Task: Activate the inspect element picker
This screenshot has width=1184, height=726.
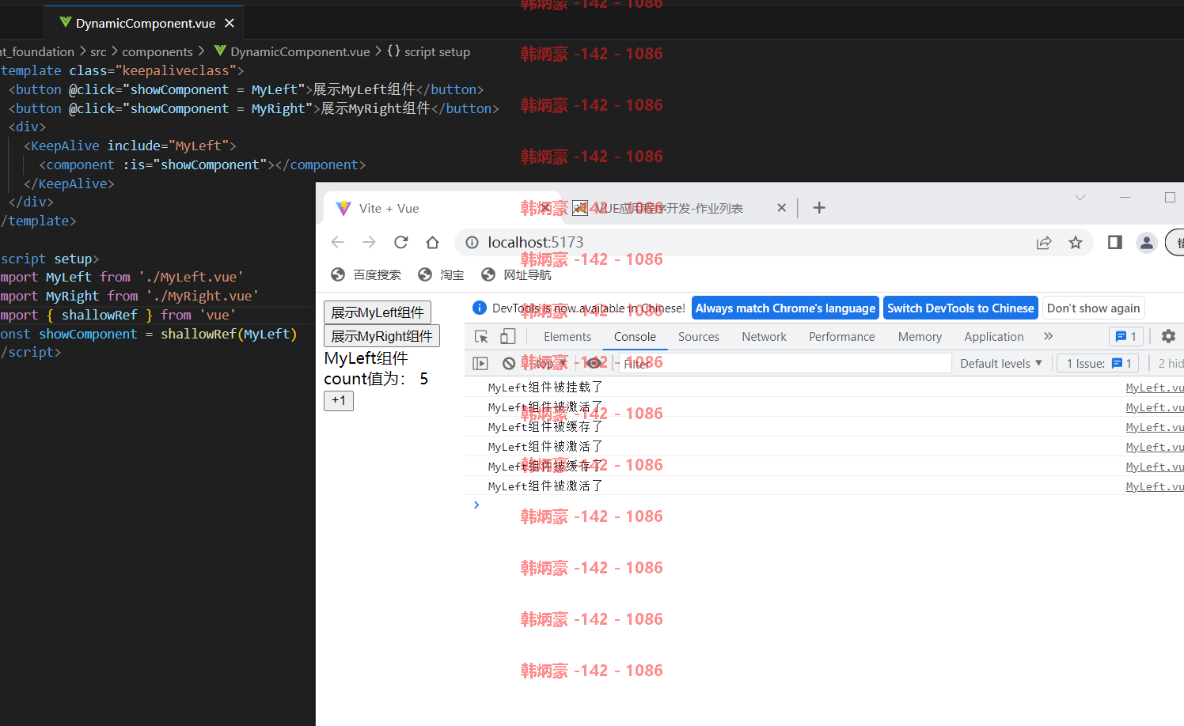Action: point(481,336)
